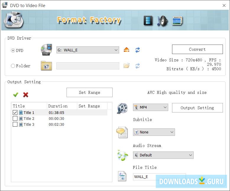Click the File Title WALL_E input field

pyautogui.click(x=159, y=177)
